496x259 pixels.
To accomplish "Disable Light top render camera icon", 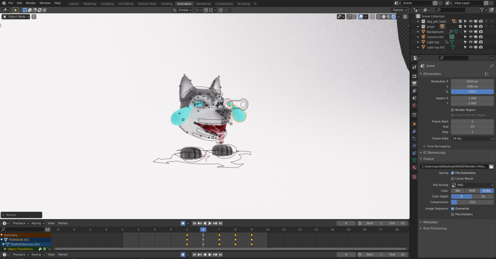I will (x=481, y=42).
